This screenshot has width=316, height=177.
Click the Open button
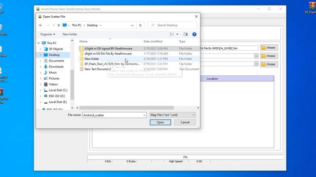pos(160,122)
